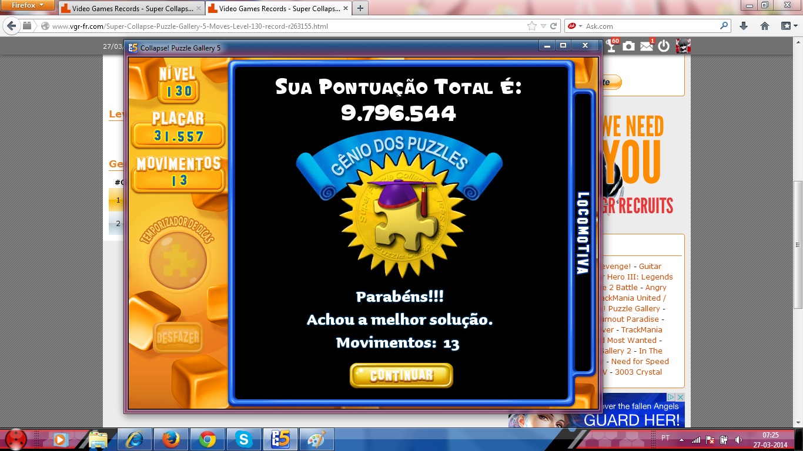Open Skype from the taskbar

coord(243,439)
